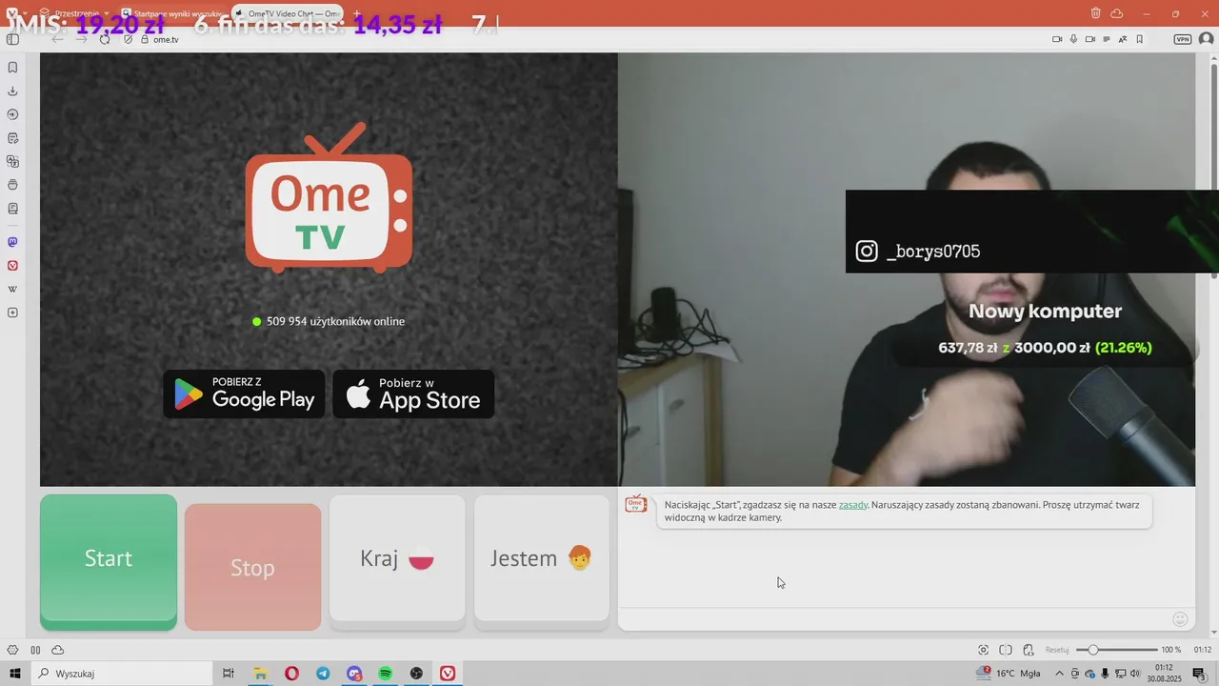Viewport: 1219px width, 686px height.
Task: Open Telegram from the taskbar
Action: pyautogui.click(x=323, y=674)
